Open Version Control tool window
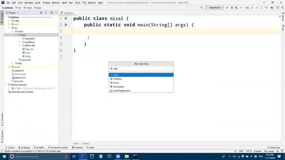This screenshot has width=285, height=160. [58, 148]
